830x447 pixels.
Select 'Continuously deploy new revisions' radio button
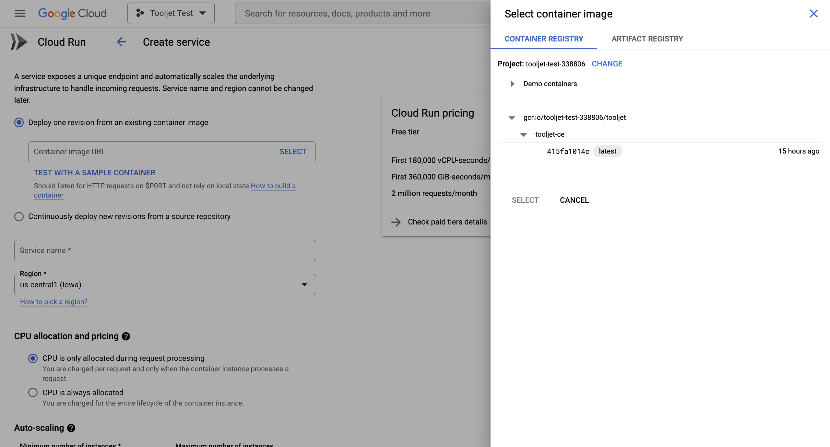tap(19, 216)
